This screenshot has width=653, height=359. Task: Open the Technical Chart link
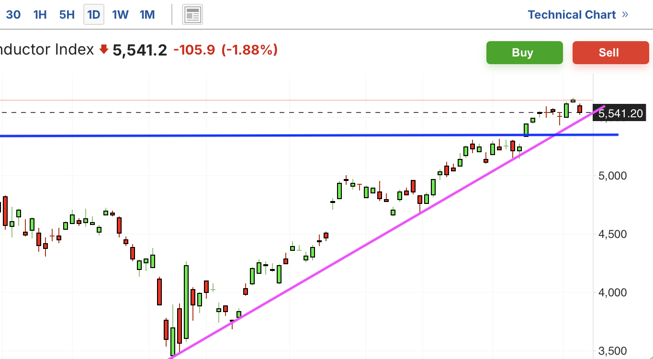(x=572, y=15)
